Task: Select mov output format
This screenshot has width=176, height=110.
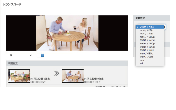Action: [x=150, y=60]
